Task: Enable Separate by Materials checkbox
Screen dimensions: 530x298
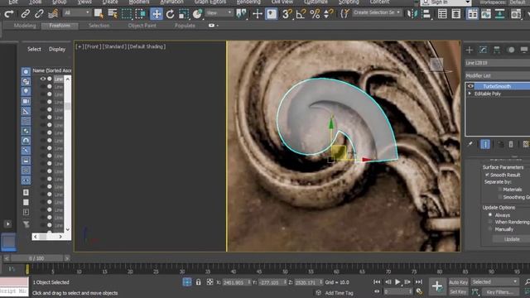Action: pyautogui.click(x=500, y=190)
